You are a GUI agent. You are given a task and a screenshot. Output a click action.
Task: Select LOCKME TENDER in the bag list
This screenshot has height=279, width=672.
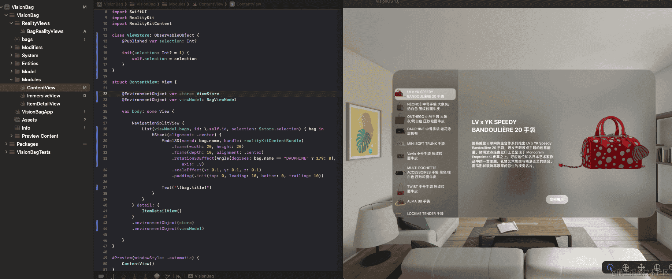click(425, 213)
